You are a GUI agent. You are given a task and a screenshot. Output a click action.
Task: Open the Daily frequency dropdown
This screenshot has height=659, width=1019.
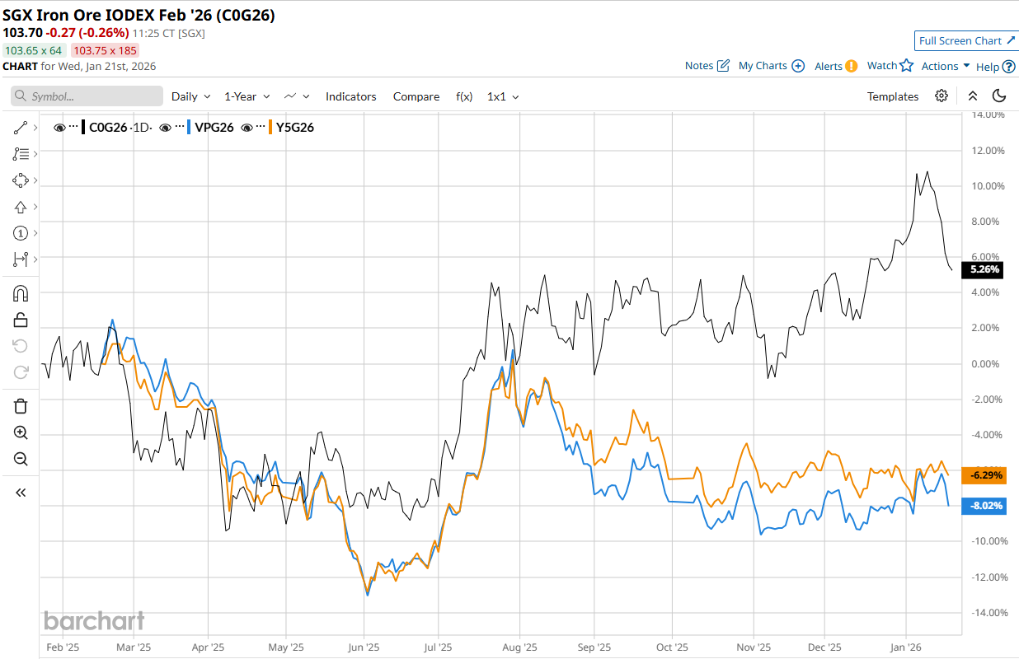tap(190, 96)
